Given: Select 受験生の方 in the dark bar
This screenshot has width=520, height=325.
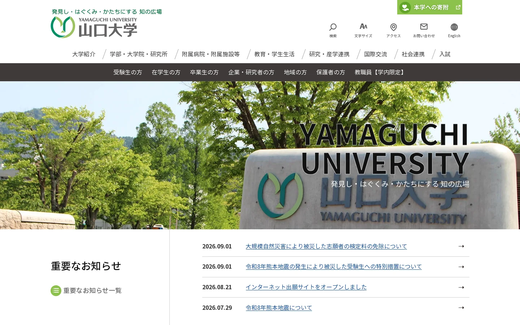Looking at the screenshot, I should coord(128,72).
